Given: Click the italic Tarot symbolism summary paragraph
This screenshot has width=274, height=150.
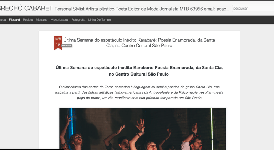Looking at the screenshot, I should click(139, 92).
